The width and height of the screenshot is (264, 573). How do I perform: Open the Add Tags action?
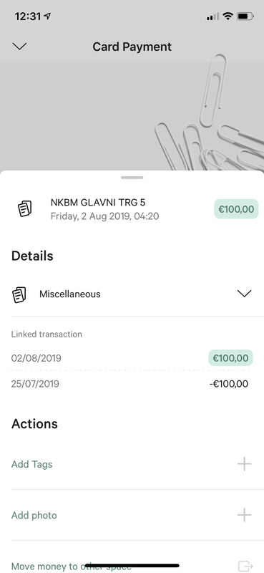(132, 464)
